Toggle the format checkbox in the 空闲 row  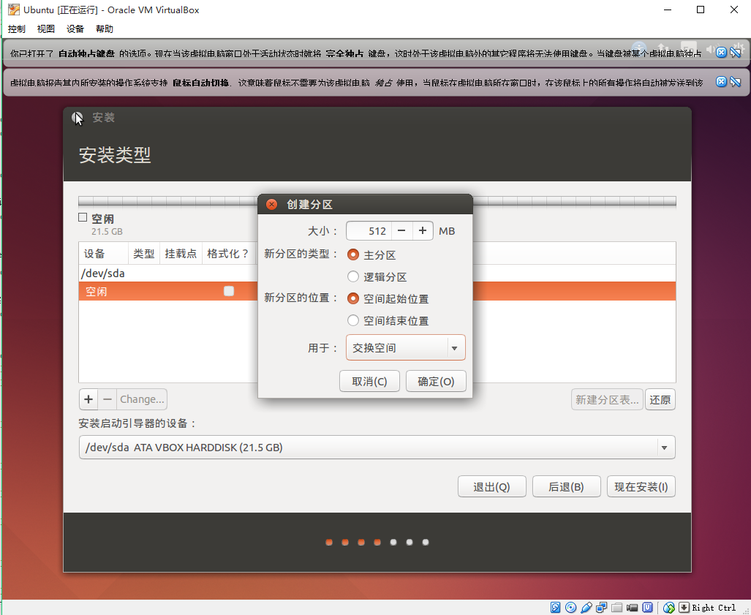(x=229, y=291)
